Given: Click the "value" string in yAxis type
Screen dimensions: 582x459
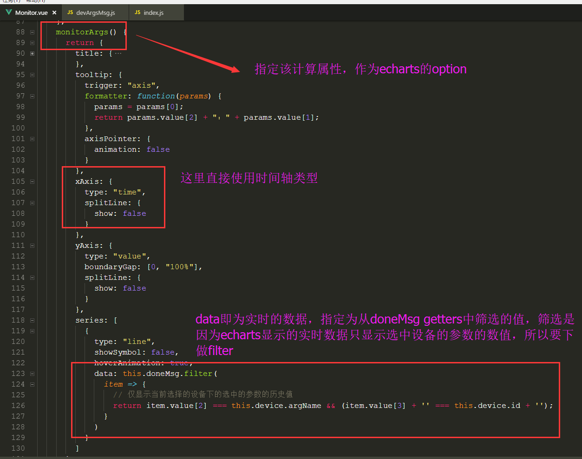Looking at the screenshot, I should click(x=130, y=256).
